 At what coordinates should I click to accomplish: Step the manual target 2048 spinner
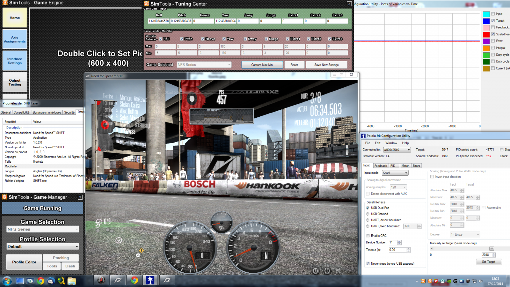coord(494,255)
